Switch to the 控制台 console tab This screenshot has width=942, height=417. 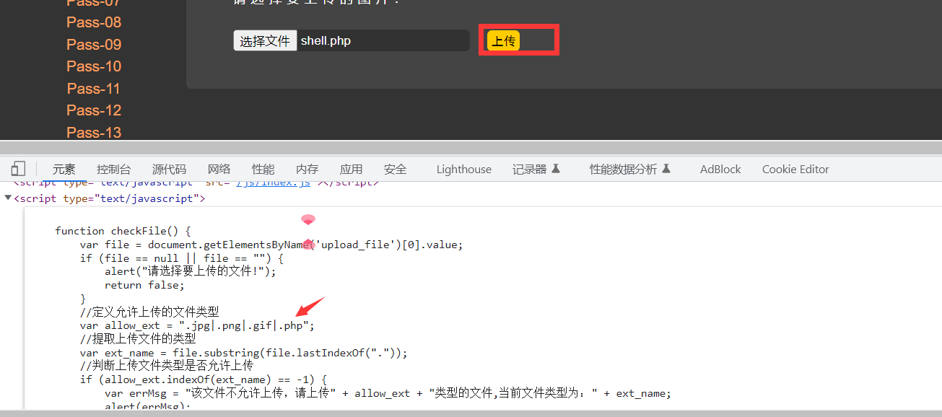(114, 169)
